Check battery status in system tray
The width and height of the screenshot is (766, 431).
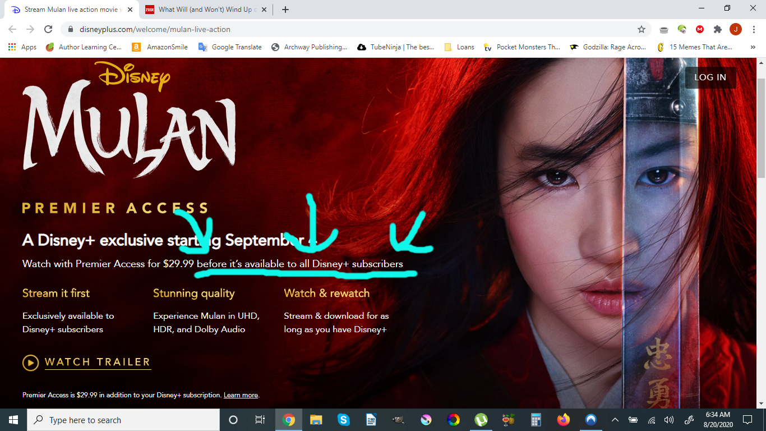pos(633,420)
